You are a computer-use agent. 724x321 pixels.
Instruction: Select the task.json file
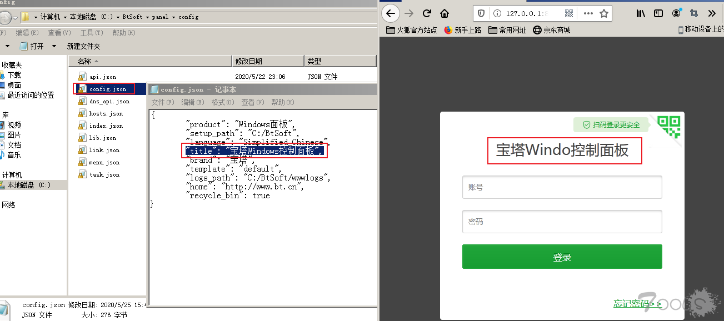point(99,174)
